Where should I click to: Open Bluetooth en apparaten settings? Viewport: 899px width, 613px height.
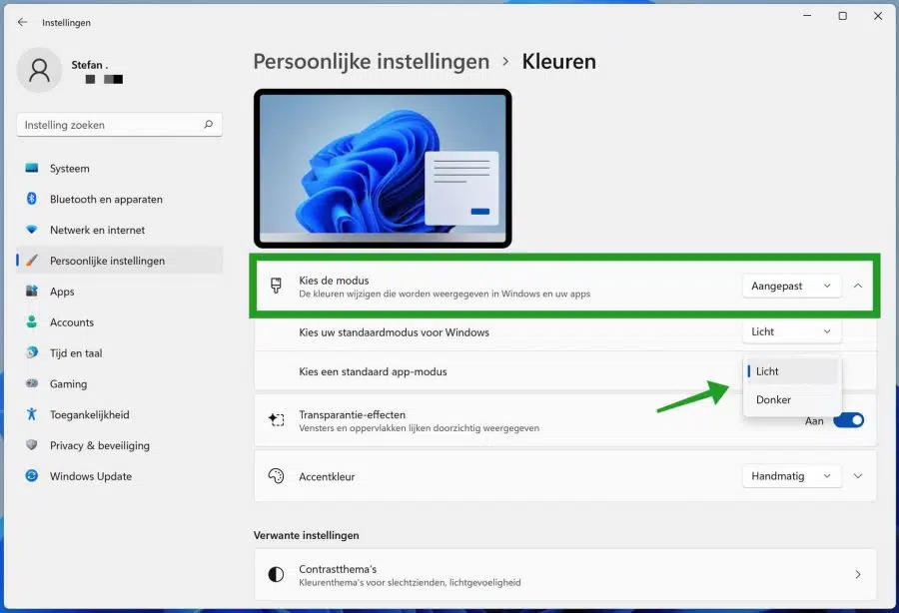click(119, 200)
